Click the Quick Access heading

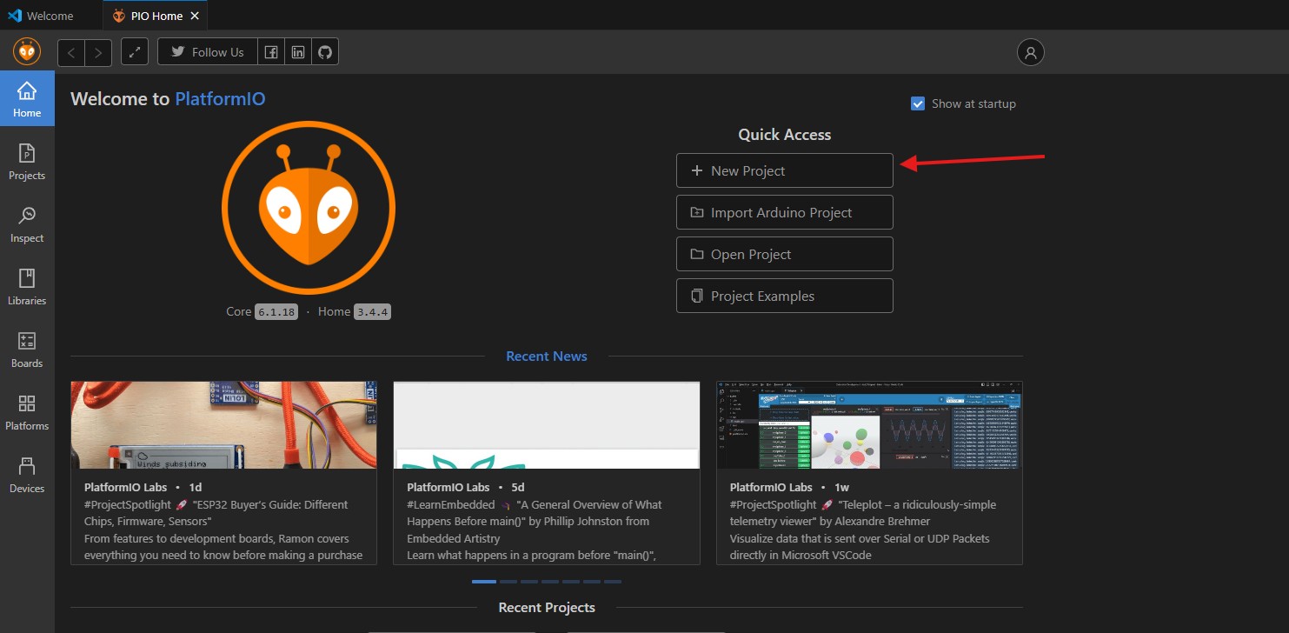(x=785, y=135)
